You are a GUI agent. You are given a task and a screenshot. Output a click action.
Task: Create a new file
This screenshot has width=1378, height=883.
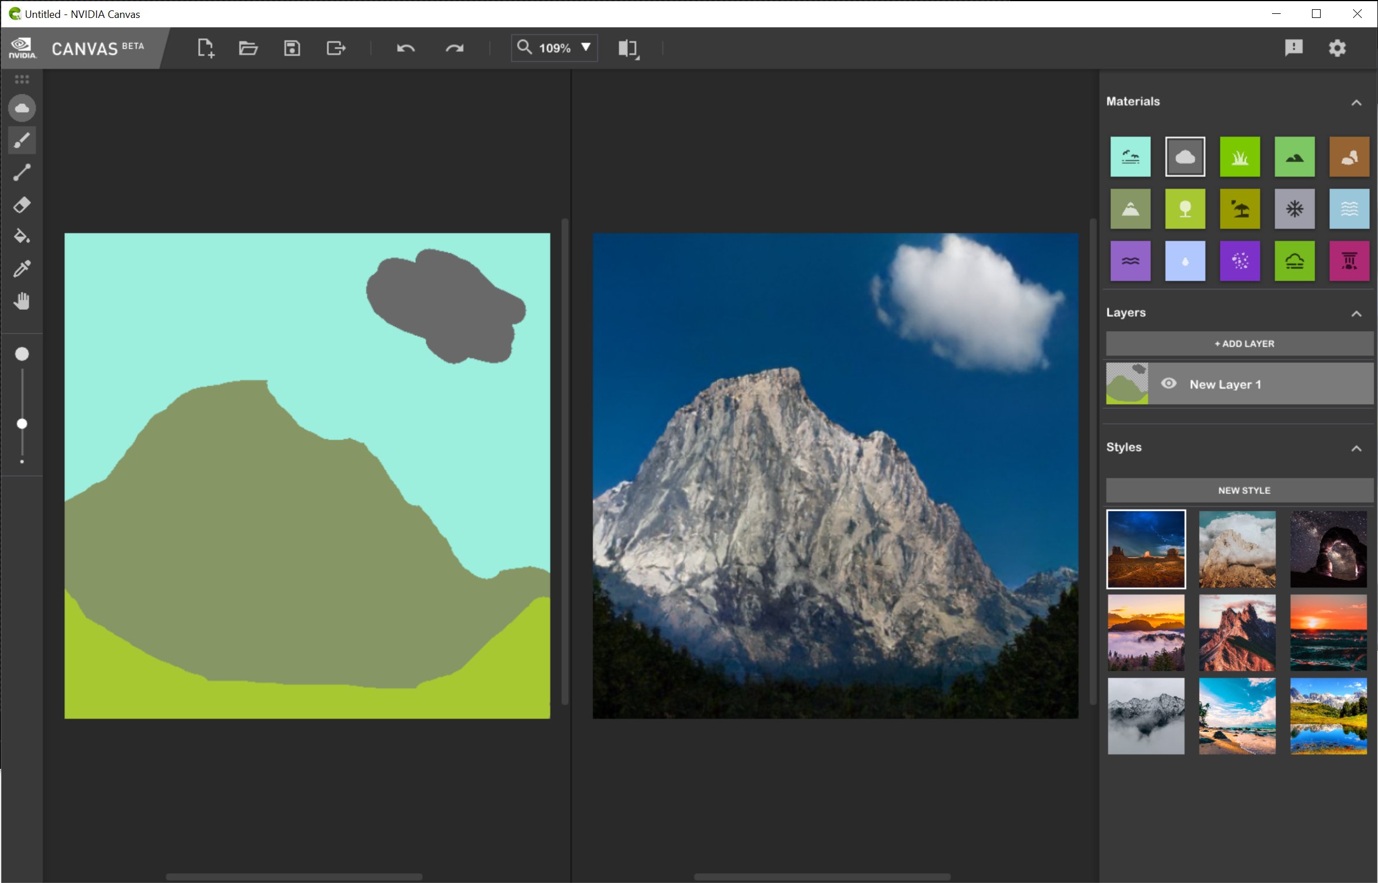pos(206,48)
